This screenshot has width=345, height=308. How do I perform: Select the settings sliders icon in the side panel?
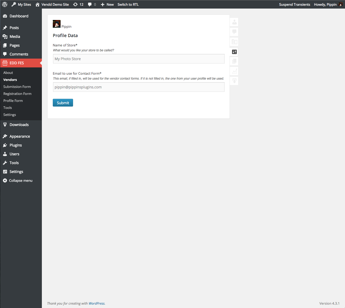(234, 52)
